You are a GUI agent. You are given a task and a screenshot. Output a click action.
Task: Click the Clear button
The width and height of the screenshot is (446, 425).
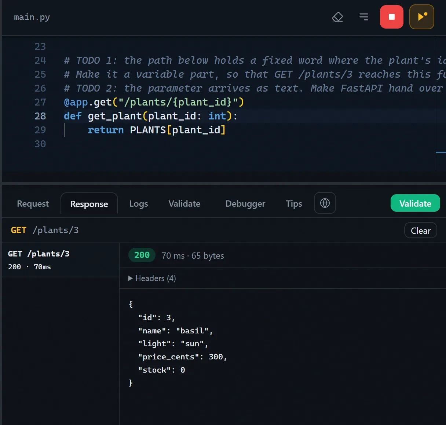coord(421,230)
